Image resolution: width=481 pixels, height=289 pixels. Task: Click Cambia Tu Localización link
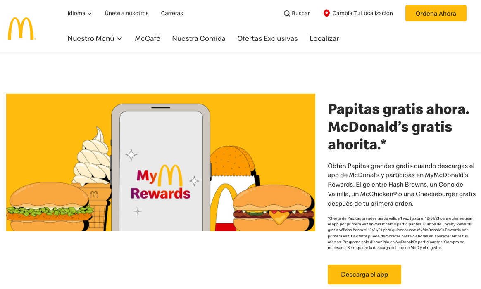[362, 14]
